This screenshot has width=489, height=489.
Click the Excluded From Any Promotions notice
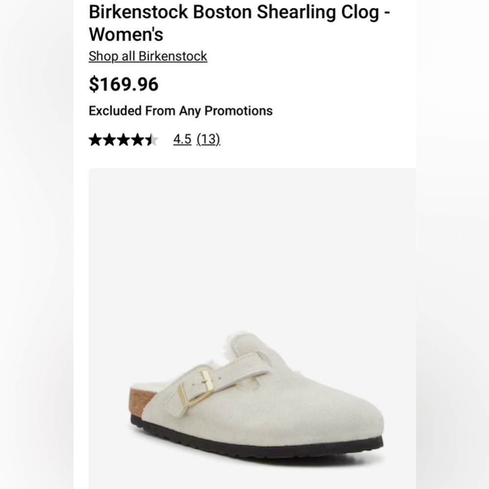[x=180, y=111]
